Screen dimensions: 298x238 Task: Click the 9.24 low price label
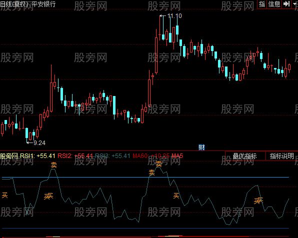pyautogui.click(x=39, y=143)
